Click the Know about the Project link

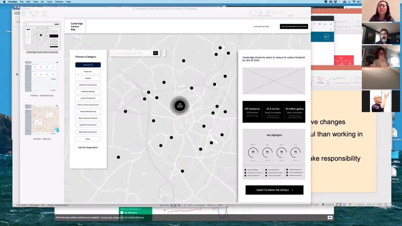(x=262, y=26)
